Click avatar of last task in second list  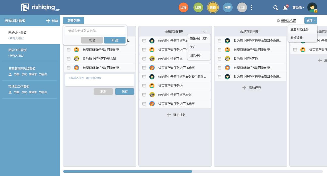[152, 104]
